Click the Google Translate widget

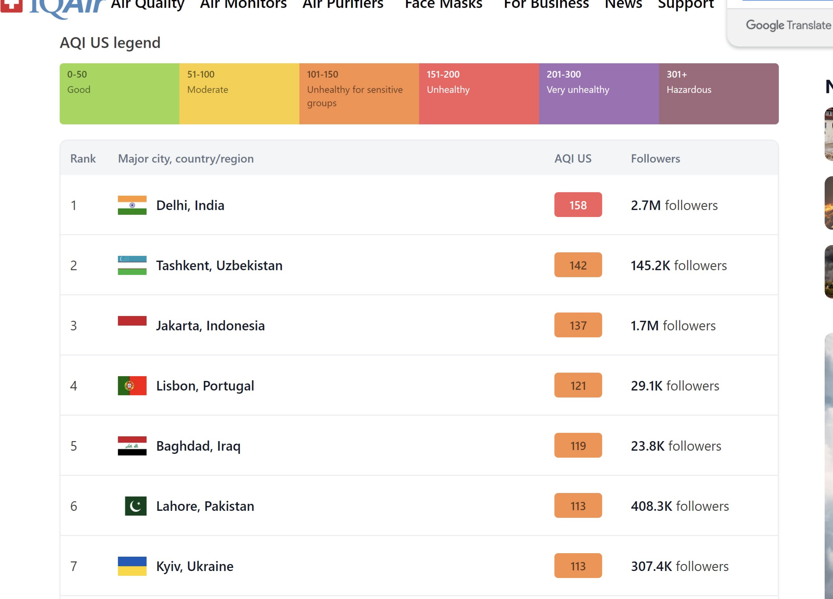tap(788, 25)
